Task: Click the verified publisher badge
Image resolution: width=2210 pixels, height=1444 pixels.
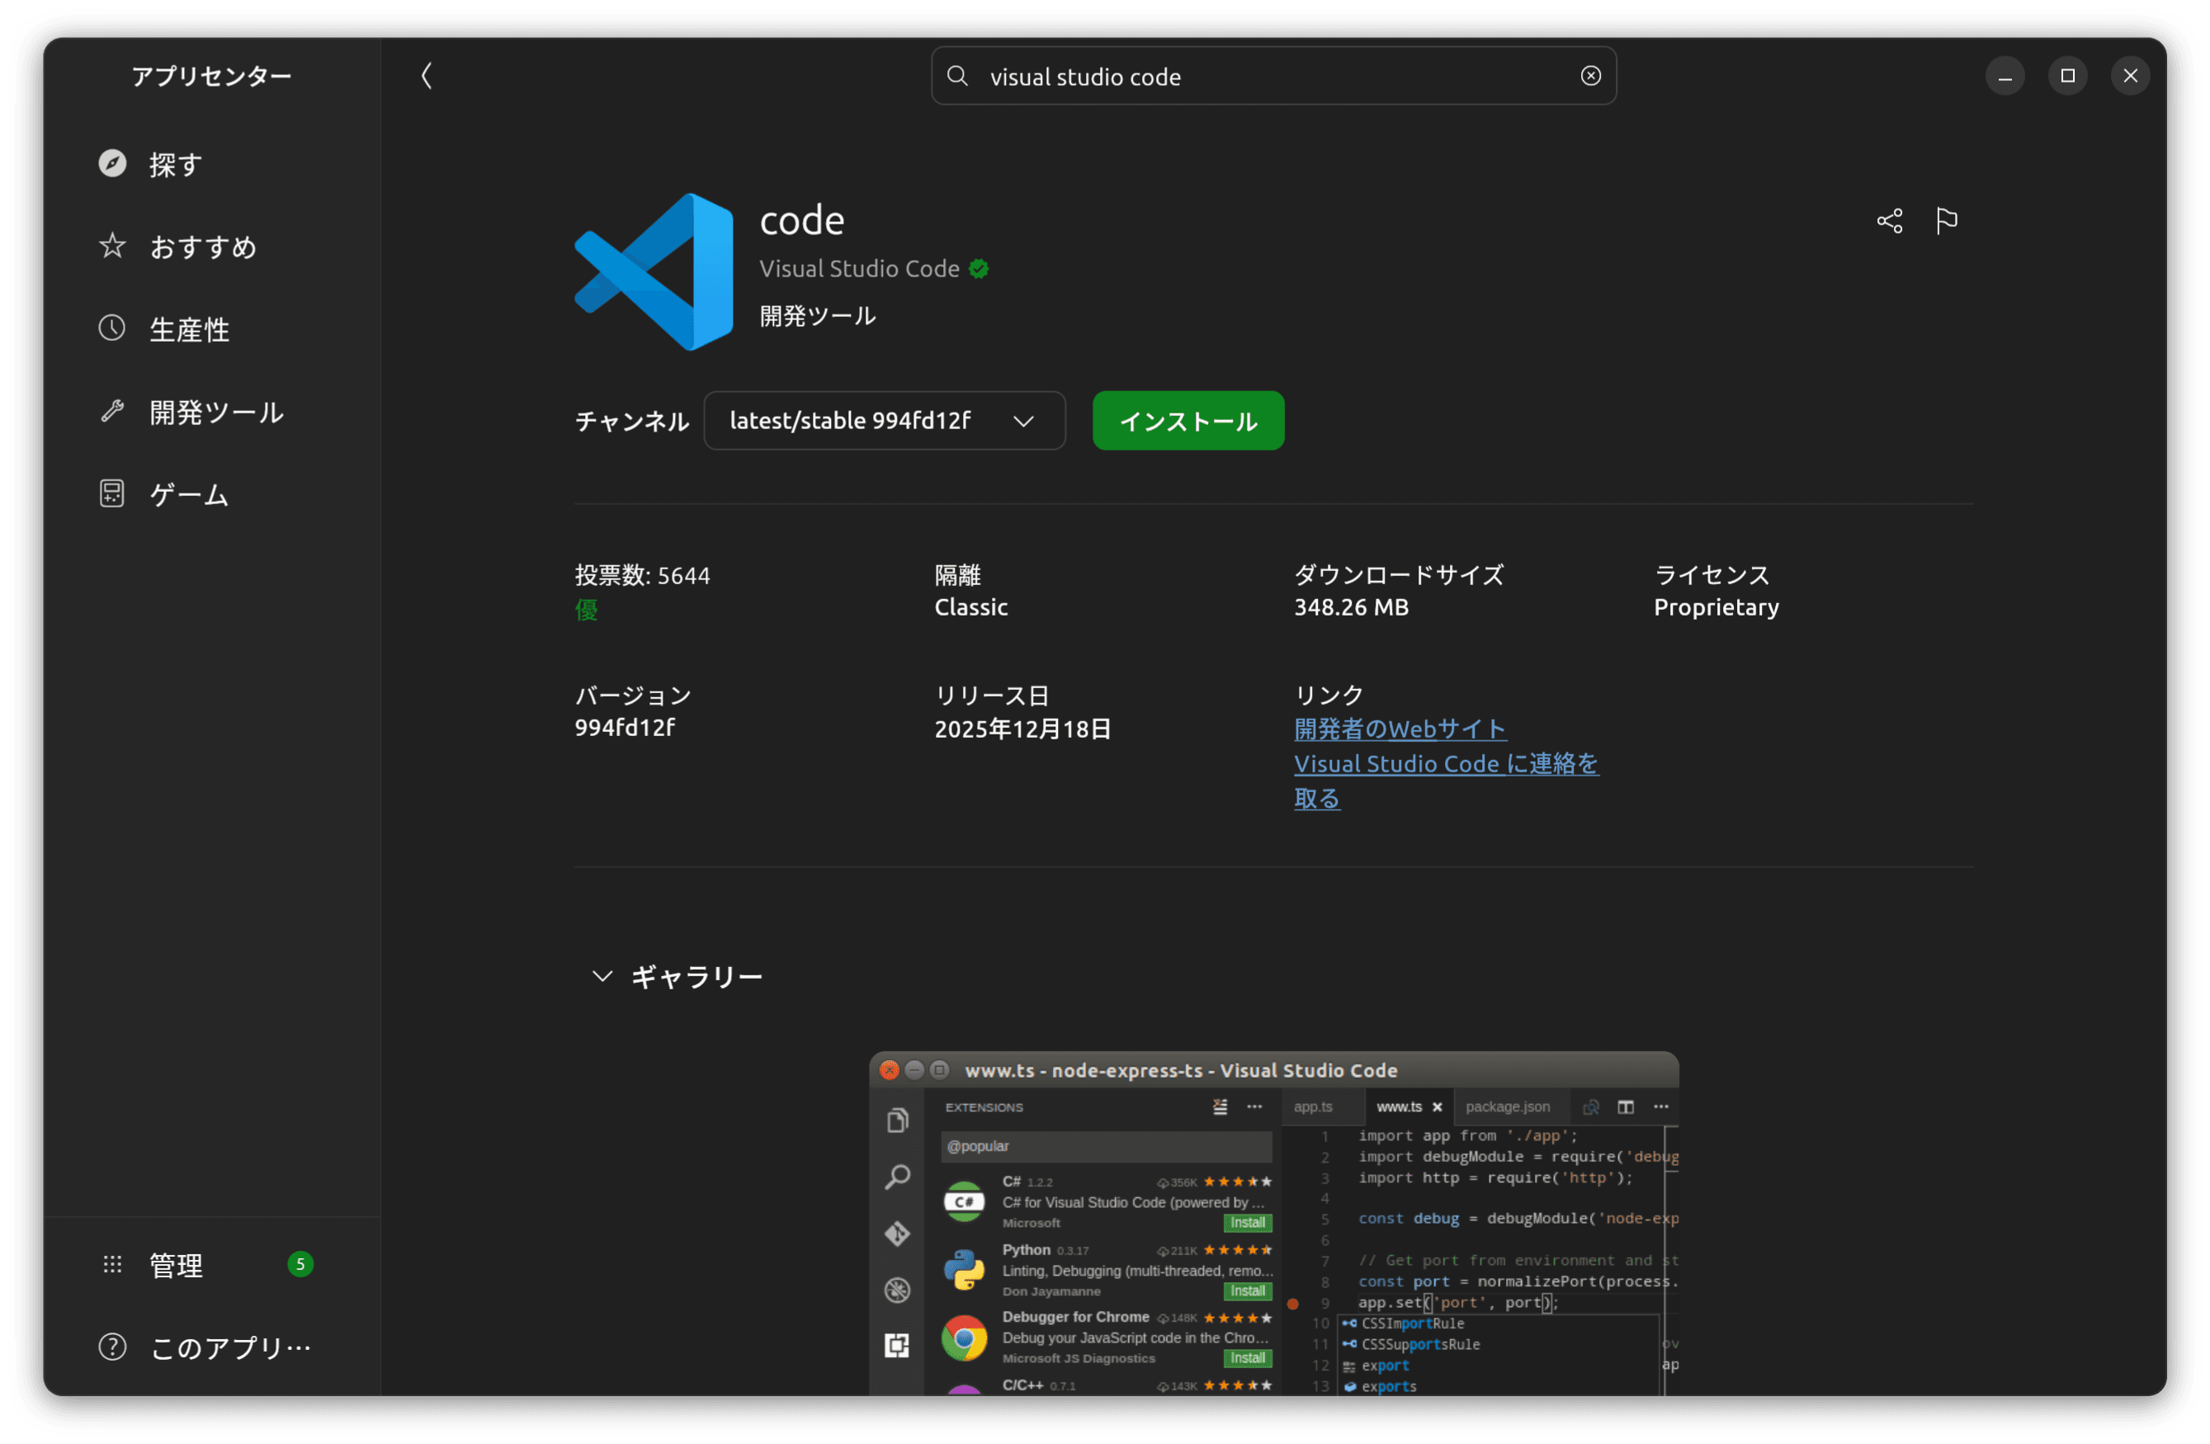Action: pos(979,269)
